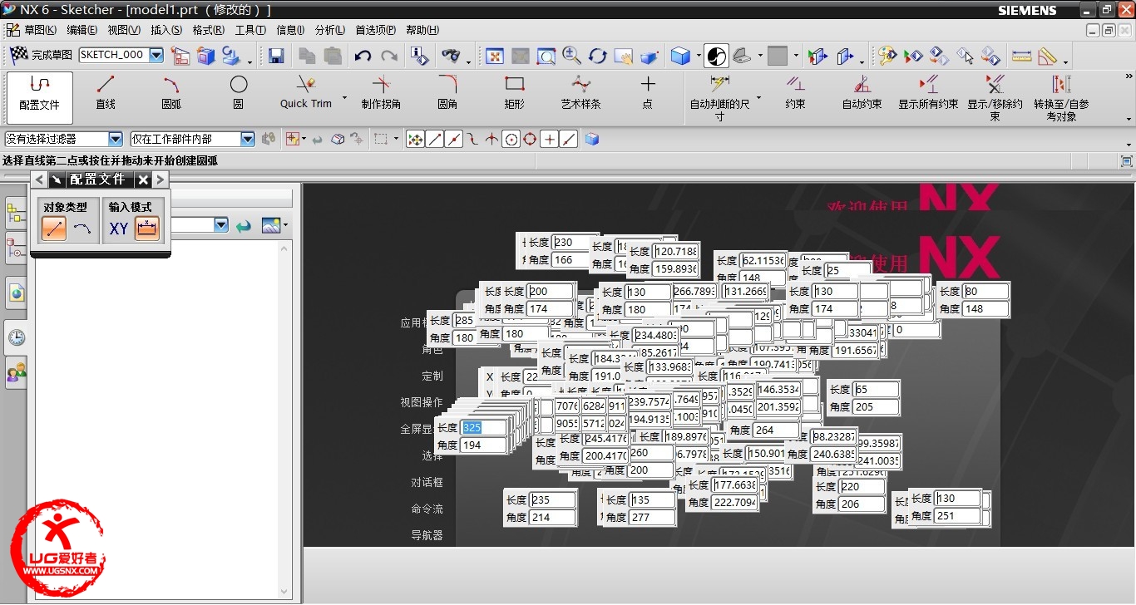
Task: Toggle the yin-yang style shading icon
Action: tap(716, 56)
